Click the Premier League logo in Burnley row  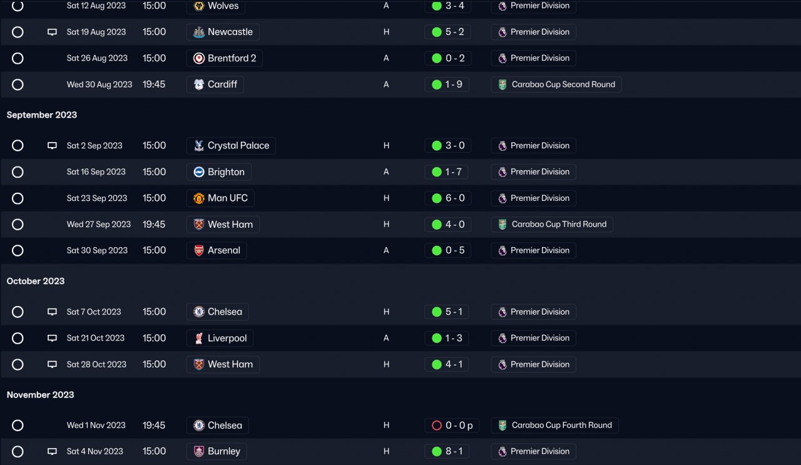[x=502, y=451]
